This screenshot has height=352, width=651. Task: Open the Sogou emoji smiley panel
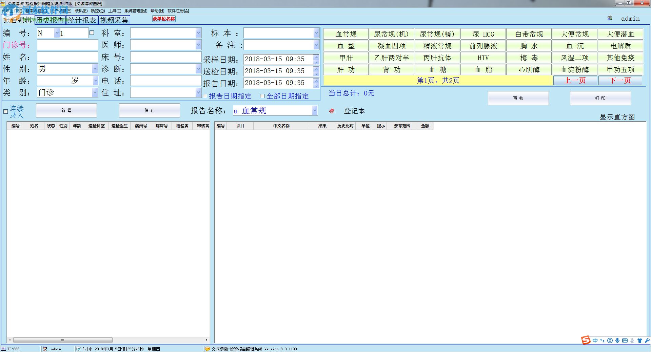(x=610, y=340)
